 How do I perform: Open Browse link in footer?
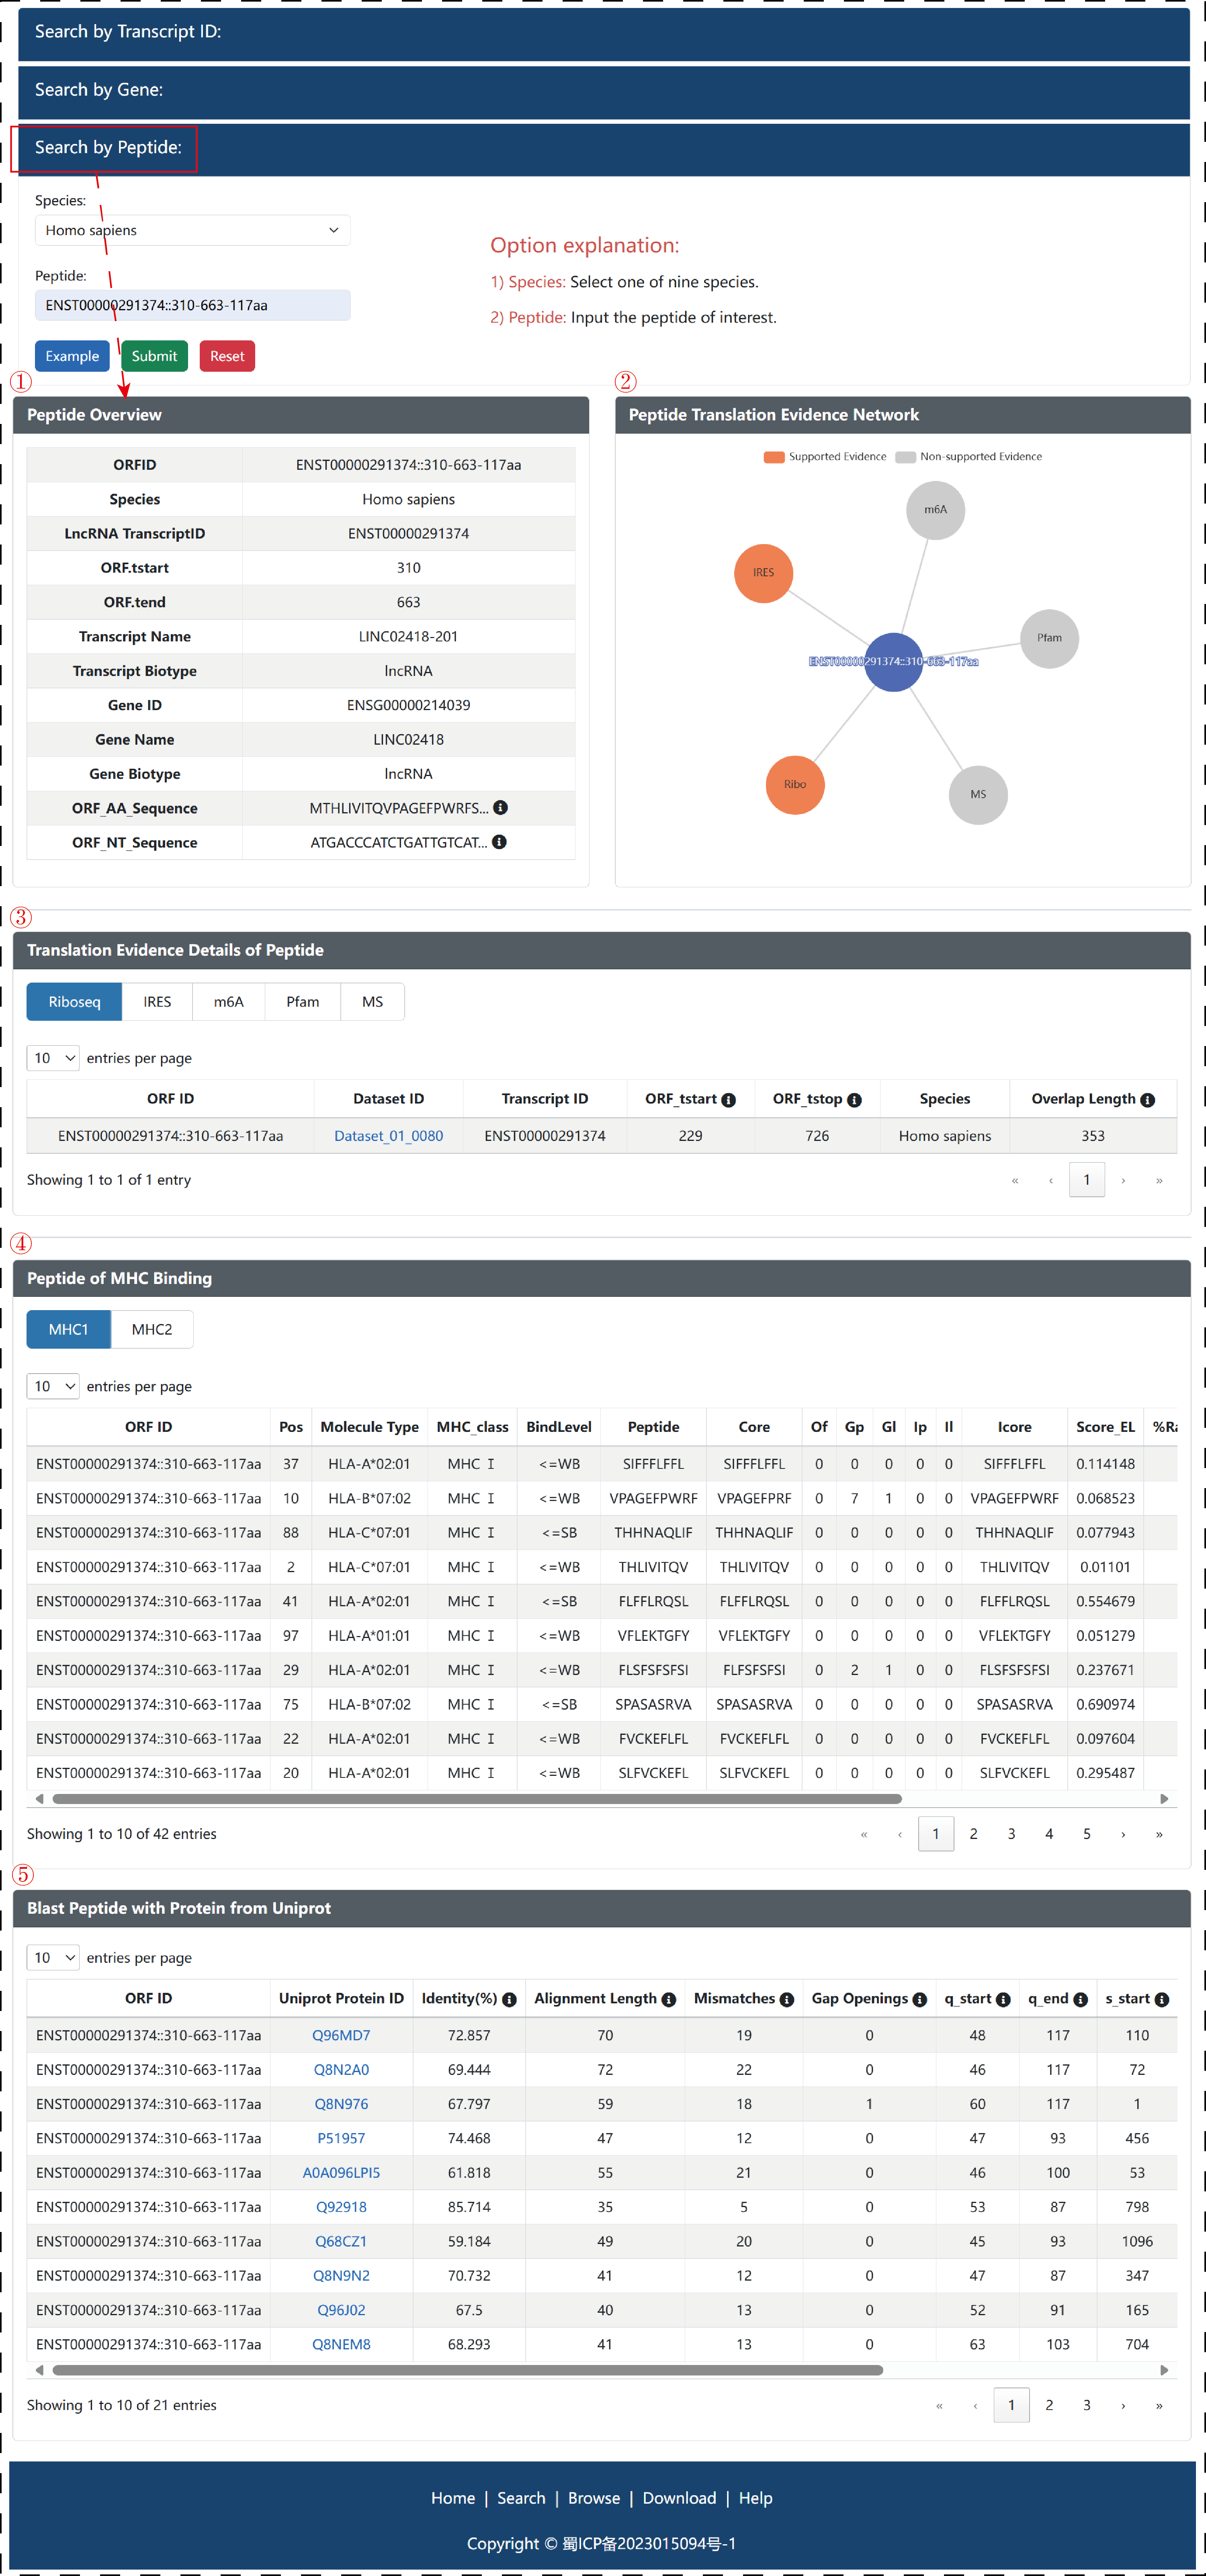[x=594, y=2499]
